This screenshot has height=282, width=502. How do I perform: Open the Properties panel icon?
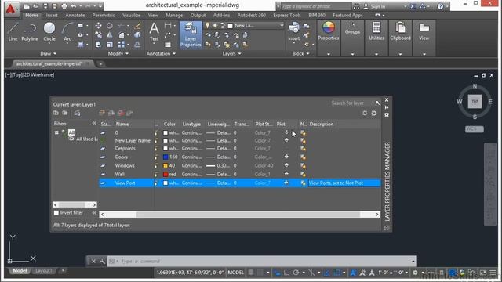(328, 31)
